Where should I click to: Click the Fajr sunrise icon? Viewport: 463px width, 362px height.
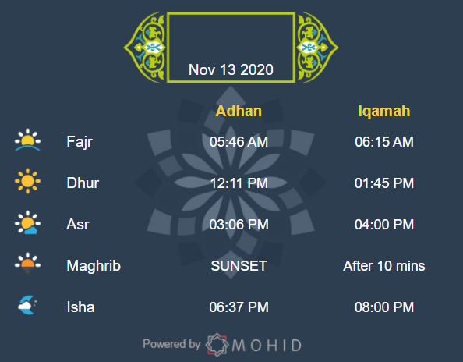point(27,140)
